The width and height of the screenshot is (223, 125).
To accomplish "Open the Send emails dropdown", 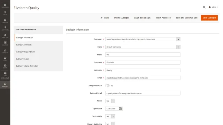I will coord(110,116).
